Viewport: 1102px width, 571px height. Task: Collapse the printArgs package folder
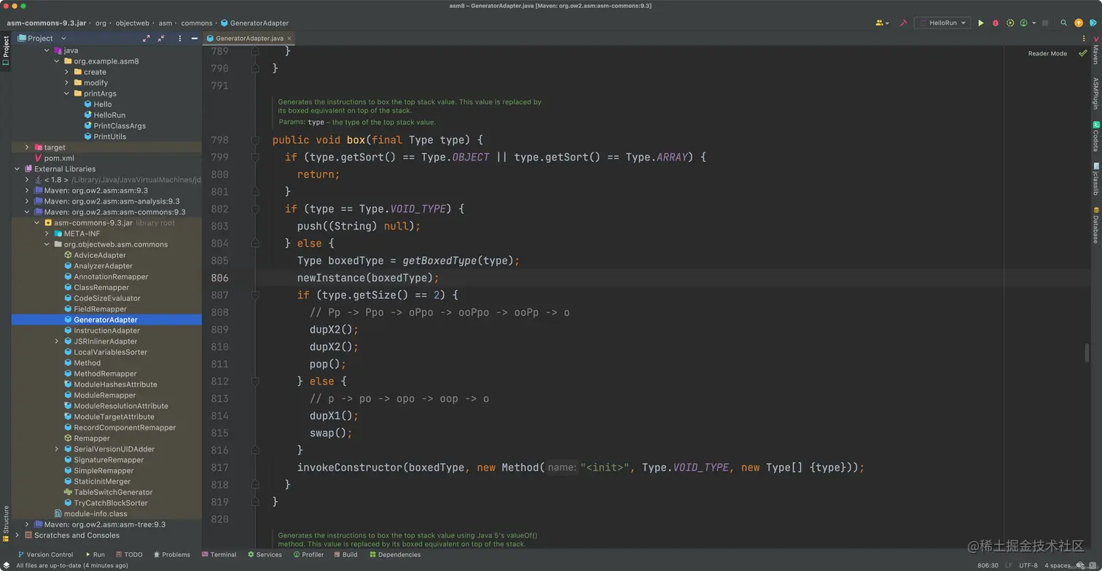(66, 93)
